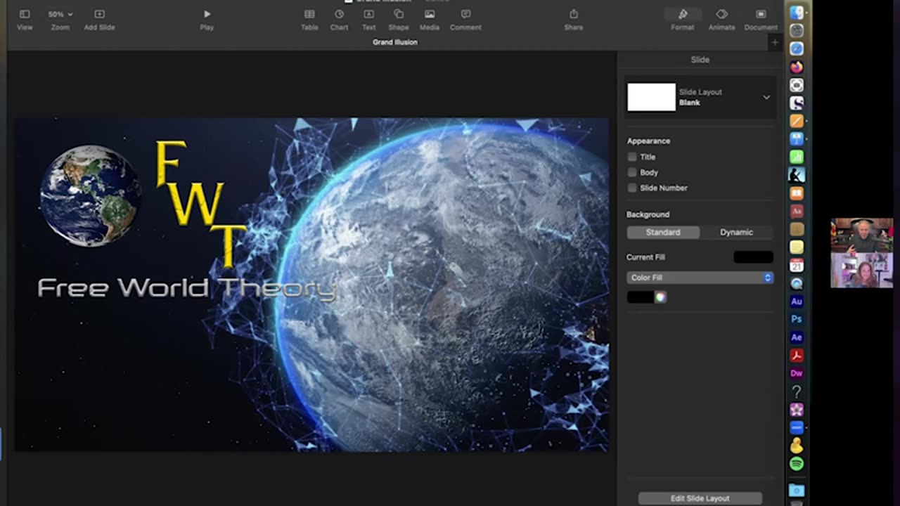This screenshot has height=506, width=900.
Task: Open Pages from the Dock
Action: (x=797, y=121)
